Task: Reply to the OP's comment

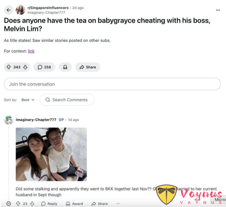Action: click(49, 204)
